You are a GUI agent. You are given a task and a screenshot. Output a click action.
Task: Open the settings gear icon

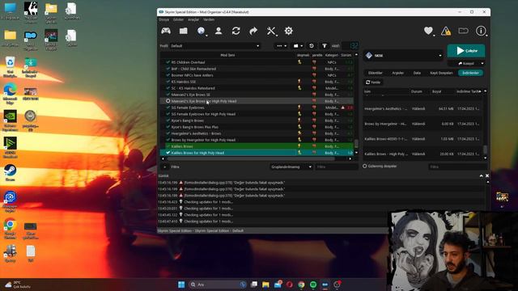288,31
